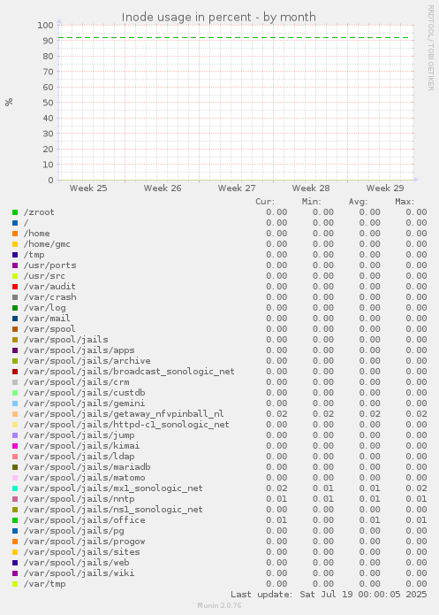Click the '/var/spool/jails/ldap' legend label
The image size is (439, 615).
pos(79,456)
